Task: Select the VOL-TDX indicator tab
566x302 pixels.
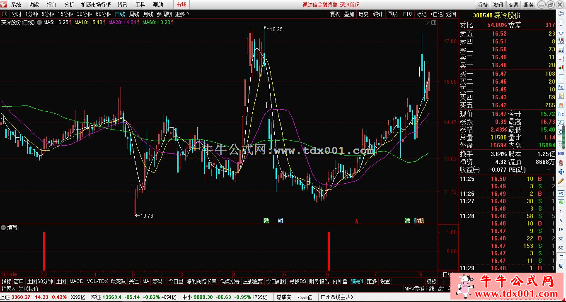Action: (97, 281)
